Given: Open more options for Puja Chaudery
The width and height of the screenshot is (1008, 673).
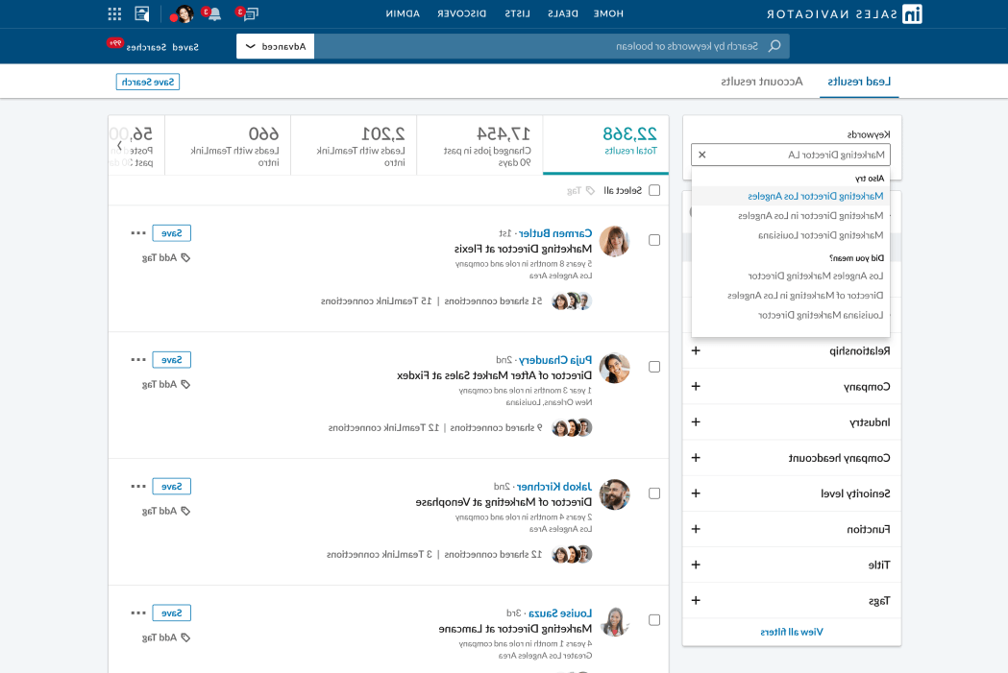Looking at the screenshot, I should (138, 360).
